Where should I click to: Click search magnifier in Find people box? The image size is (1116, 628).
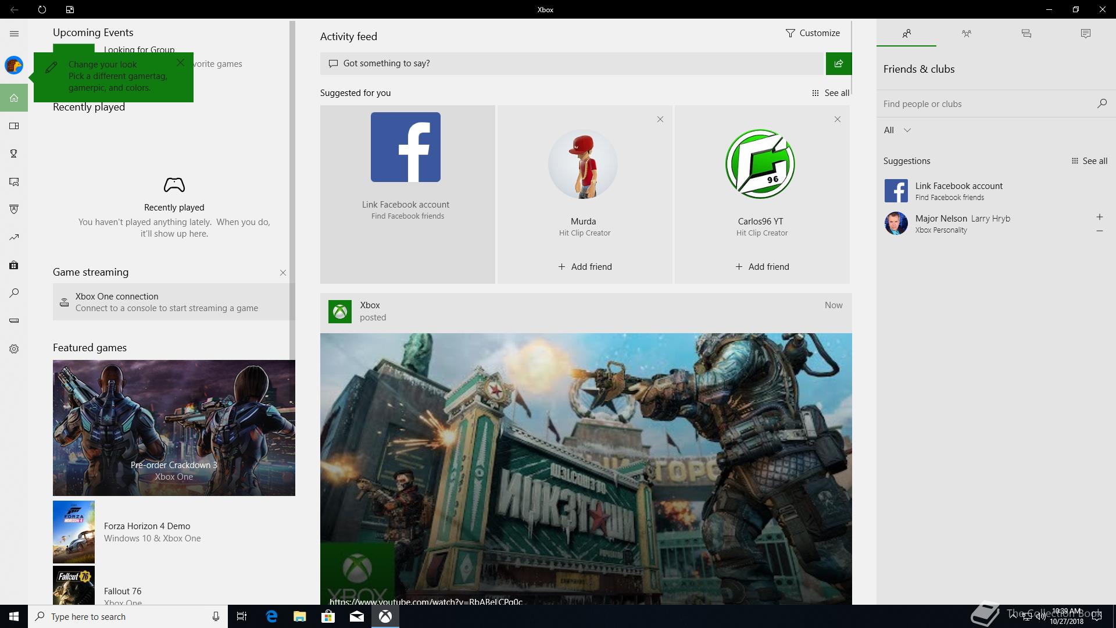click(x=1101, y=104)
